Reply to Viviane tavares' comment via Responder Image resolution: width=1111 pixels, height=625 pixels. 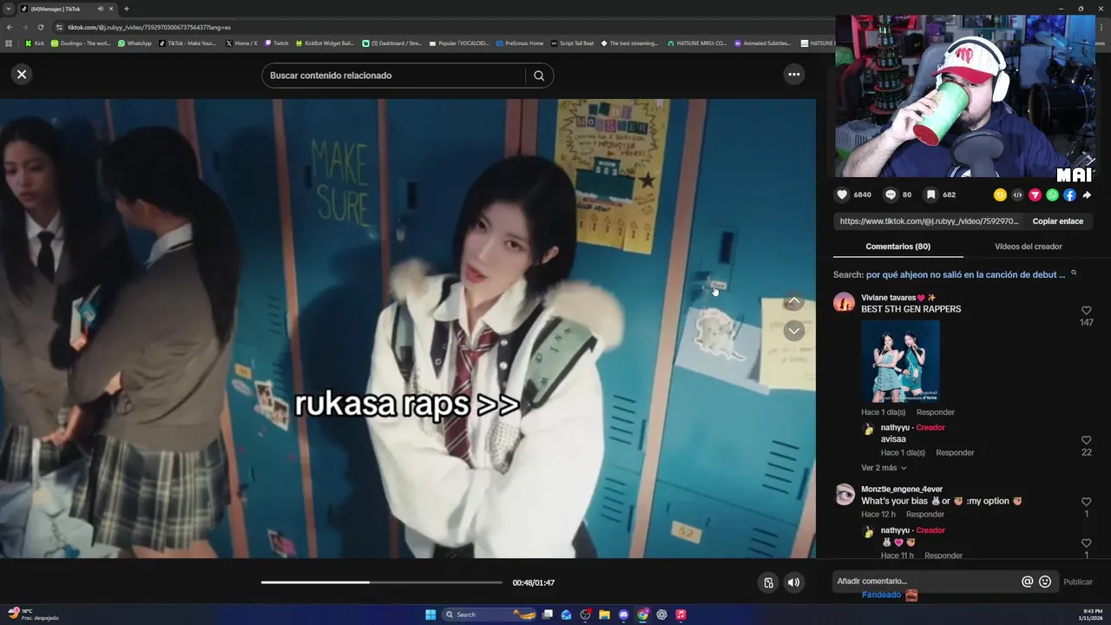click(935, 412)
